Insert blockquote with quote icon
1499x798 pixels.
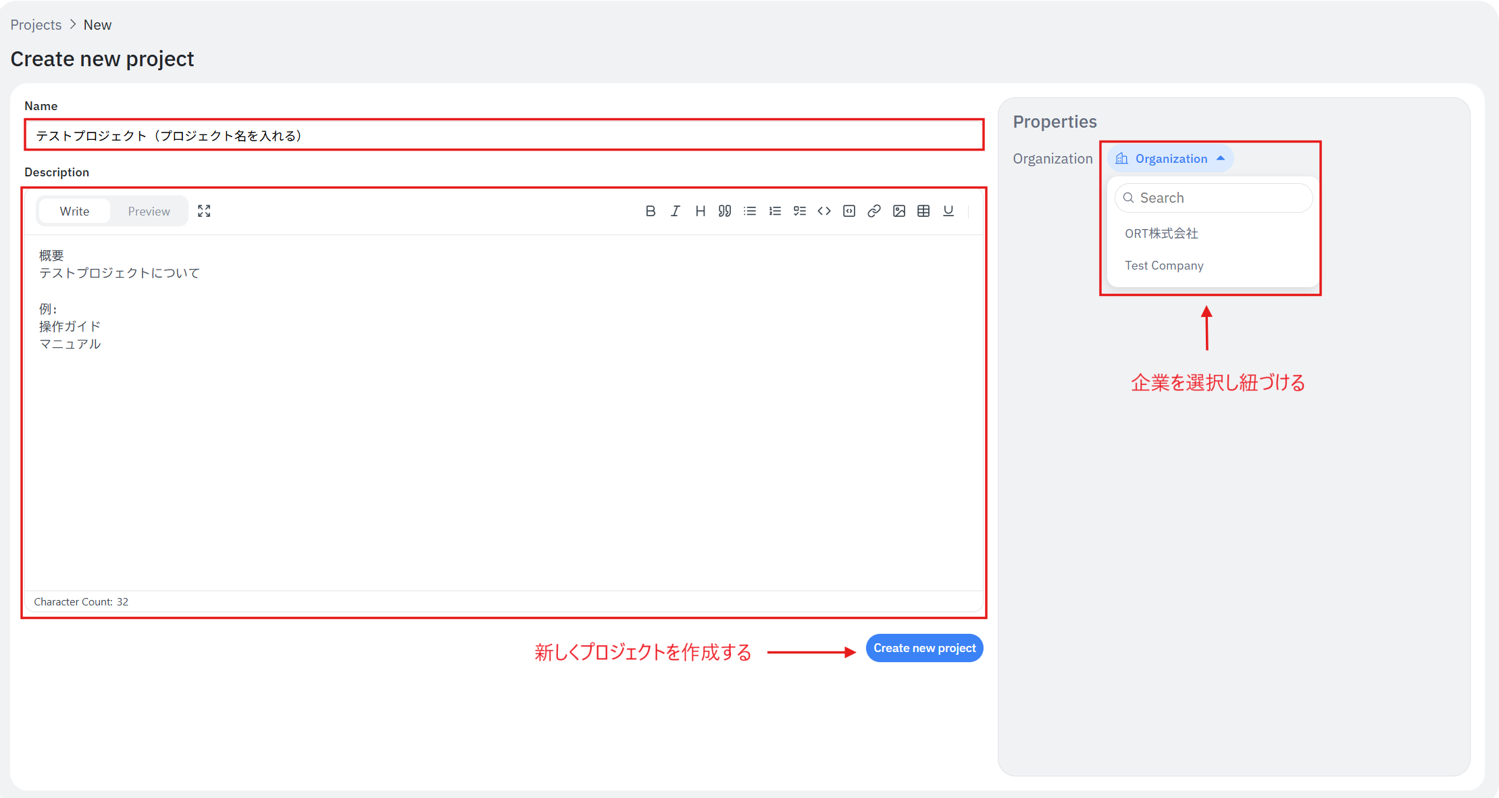tap(725, 211)
